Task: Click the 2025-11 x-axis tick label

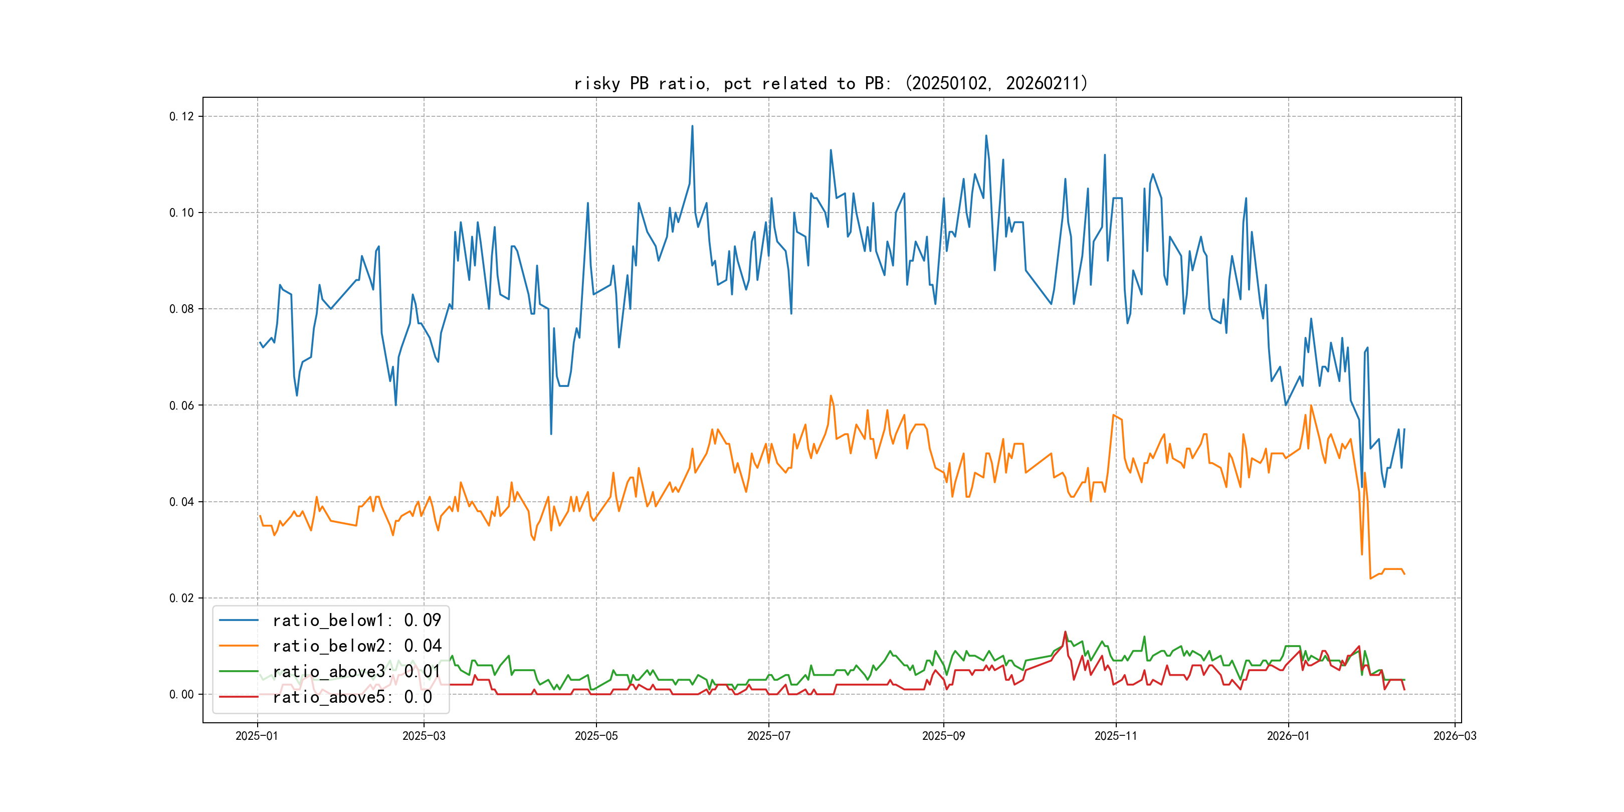Action: [1116, 736]
